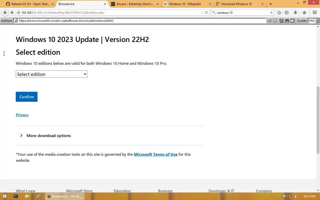This screenshot has width=320, height=200.
Task: Click the Developer & IT footer heading
Action: [x=221, y=191]
